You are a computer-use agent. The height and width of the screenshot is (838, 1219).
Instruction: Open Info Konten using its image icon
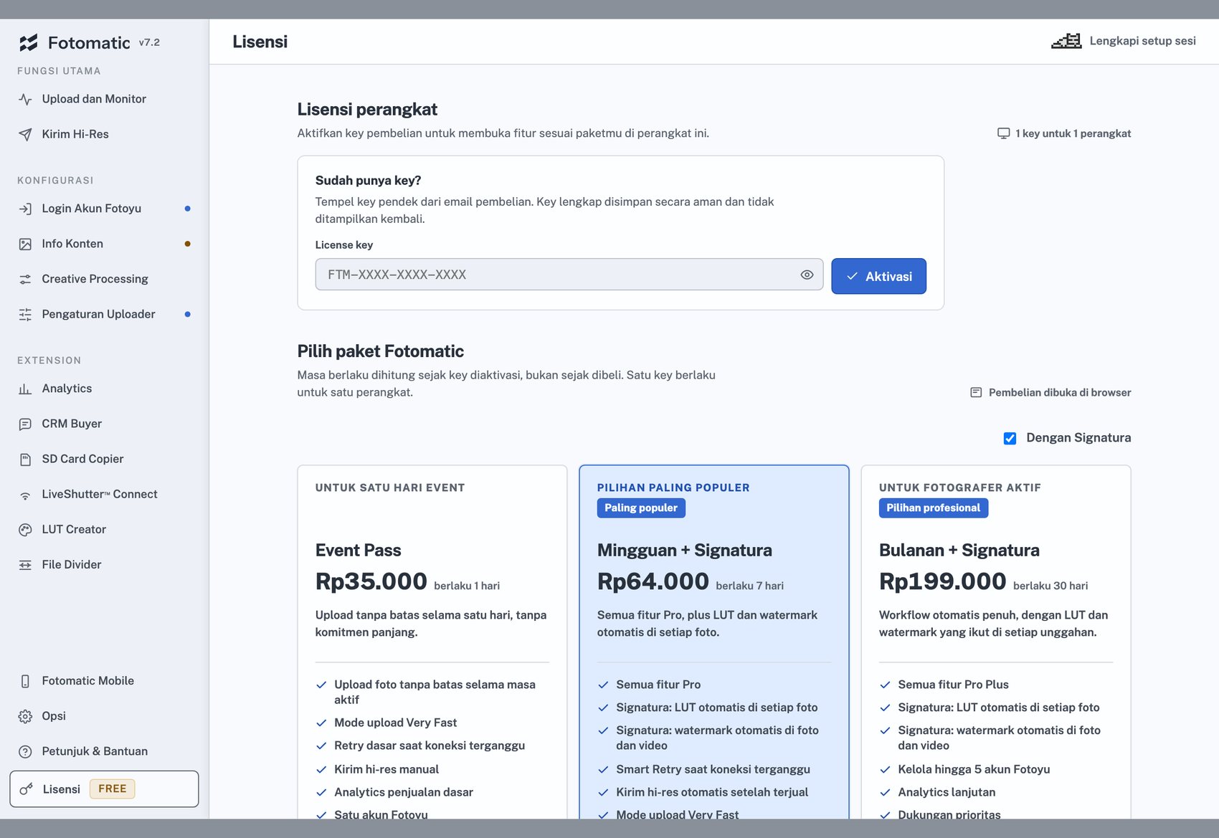pos(25,244)
